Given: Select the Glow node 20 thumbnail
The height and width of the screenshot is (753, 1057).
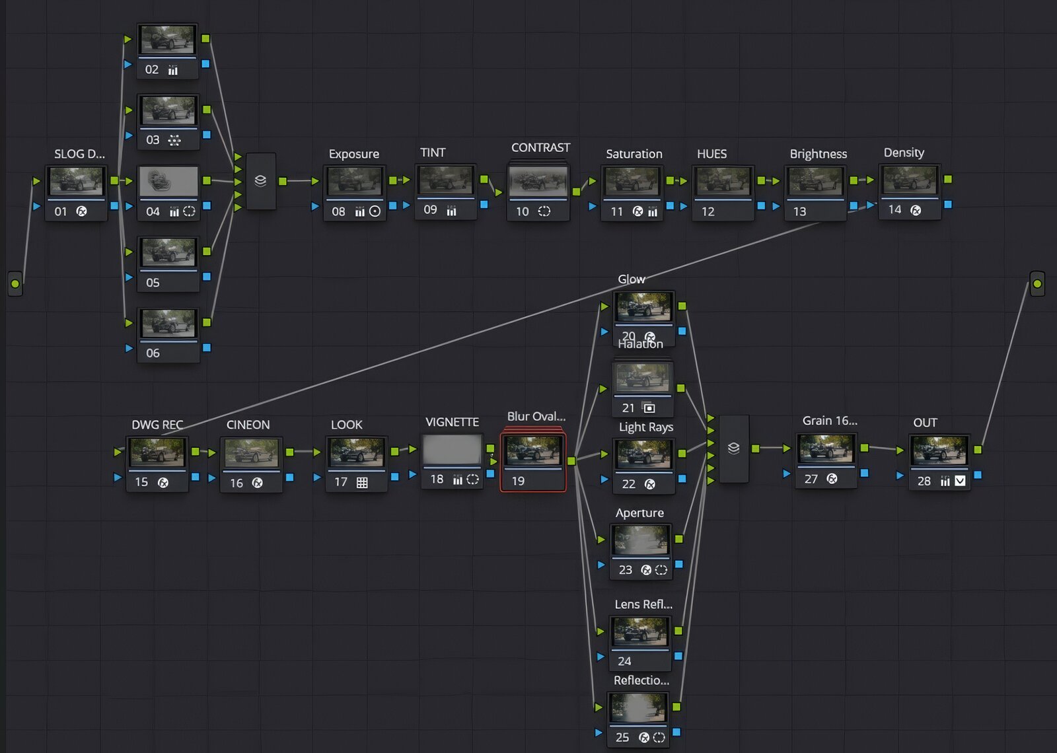Looking at the screenshot, I should point(643,306).
